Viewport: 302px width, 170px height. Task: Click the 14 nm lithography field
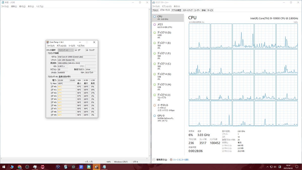(90, 69)
